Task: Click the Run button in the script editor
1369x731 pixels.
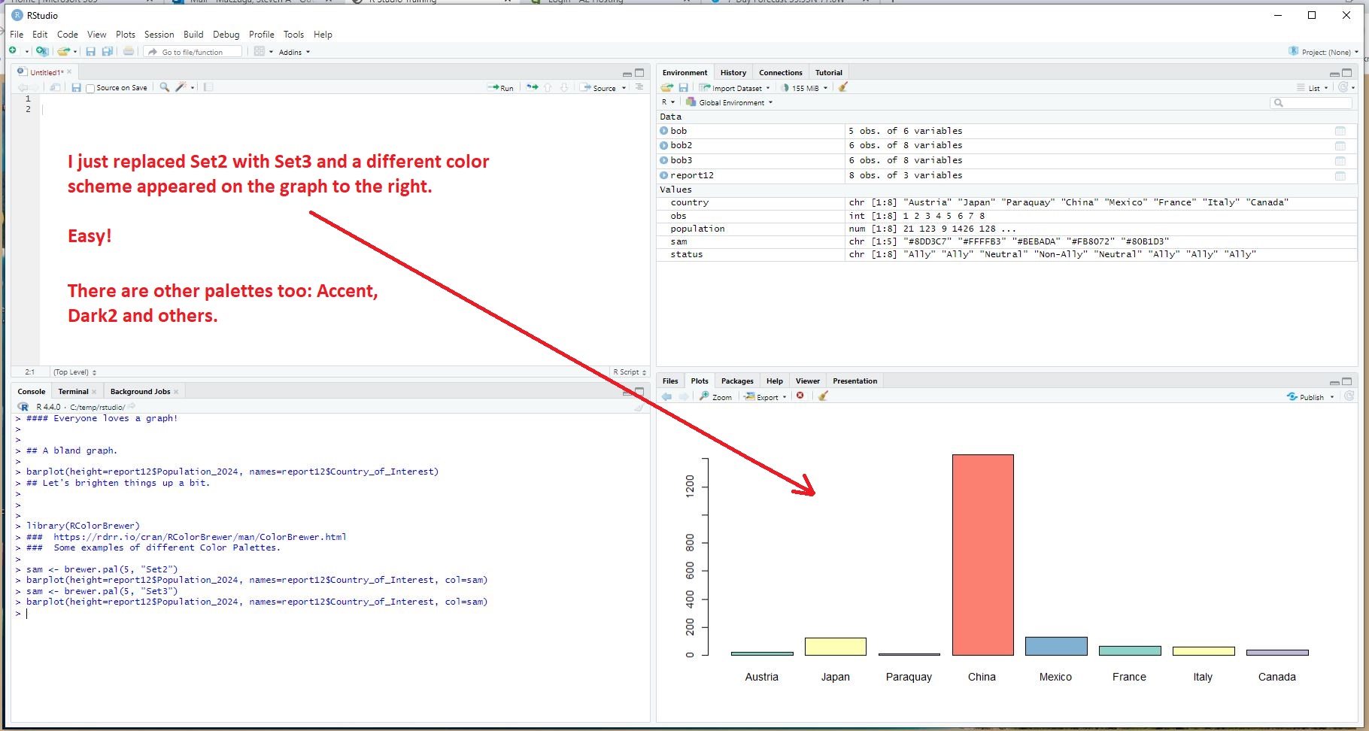Action: coord(501,88)
